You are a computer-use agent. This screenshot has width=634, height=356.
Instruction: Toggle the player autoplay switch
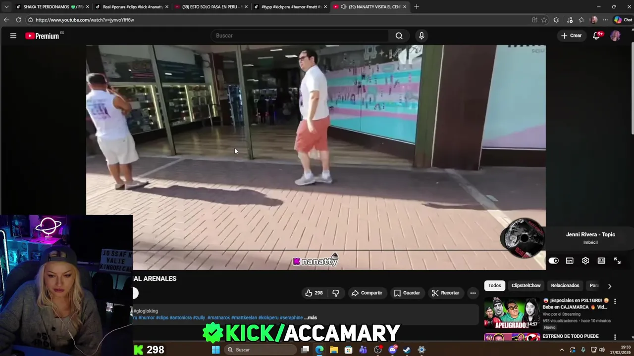coord(554,261)
